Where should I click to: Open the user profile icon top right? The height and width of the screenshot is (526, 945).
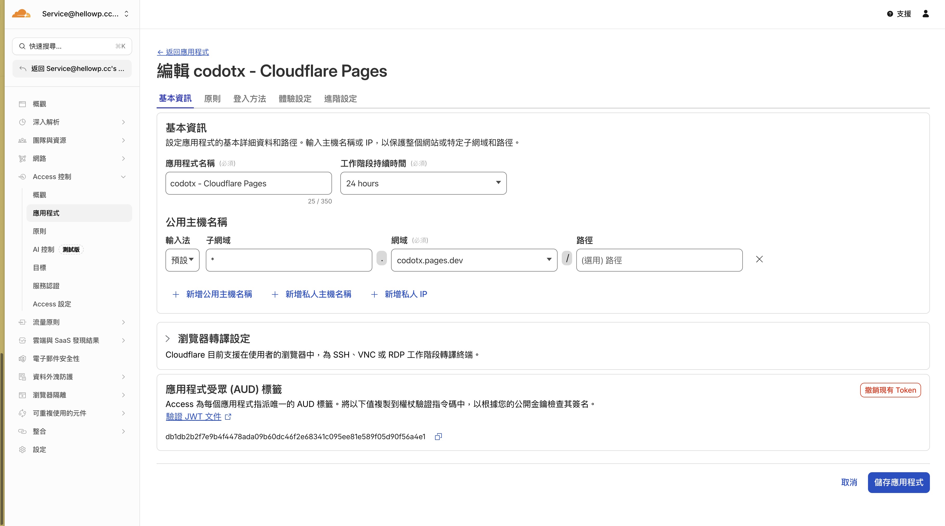tap(925, 14)
